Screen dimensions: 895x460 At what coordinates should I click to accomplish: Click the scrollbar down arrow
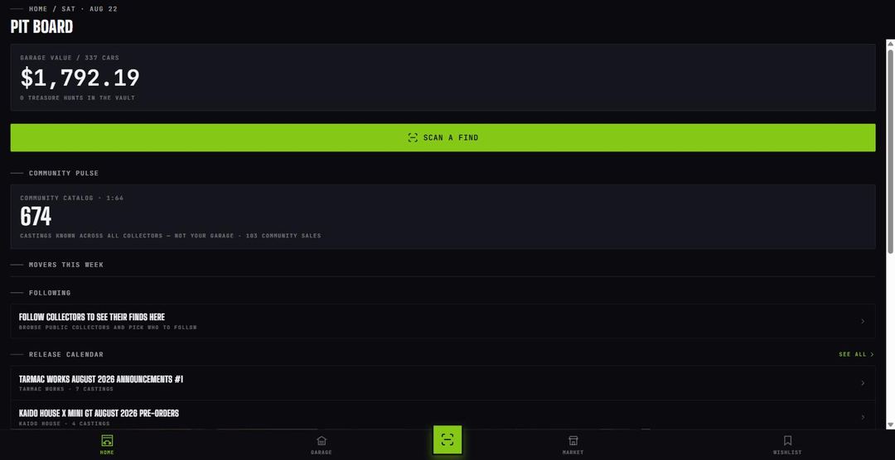pyautogui.click(x=890, y=425)
